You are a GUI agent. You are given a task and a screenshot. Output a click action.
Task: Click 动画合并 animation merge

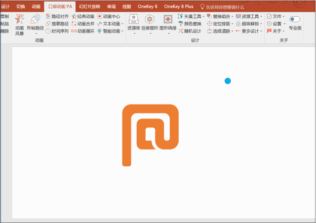[83, 24]
